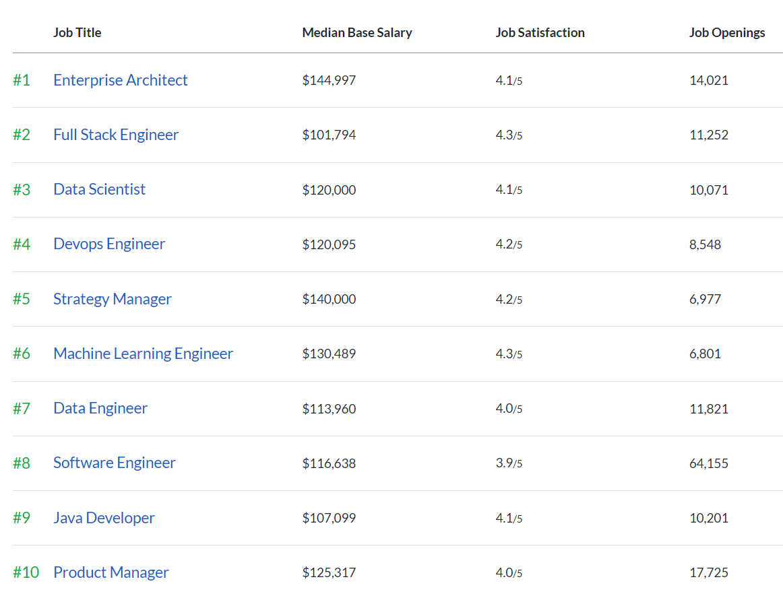Sort by Median Base Salary header

357,32
